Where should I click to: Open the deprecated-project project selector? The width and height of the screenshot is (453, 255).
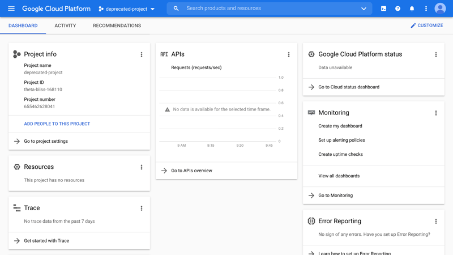pyautogui.click(x=126, y=9)
